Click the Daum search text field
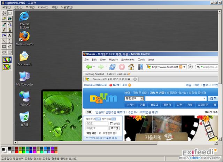The height and width of the screenshot is (162, 223). (176, 98)
